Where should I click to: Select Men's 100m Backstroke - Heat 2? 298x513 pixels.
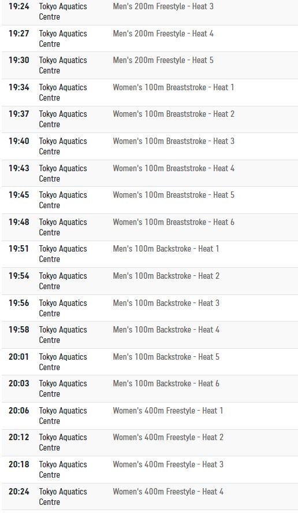tap(166, 276)
